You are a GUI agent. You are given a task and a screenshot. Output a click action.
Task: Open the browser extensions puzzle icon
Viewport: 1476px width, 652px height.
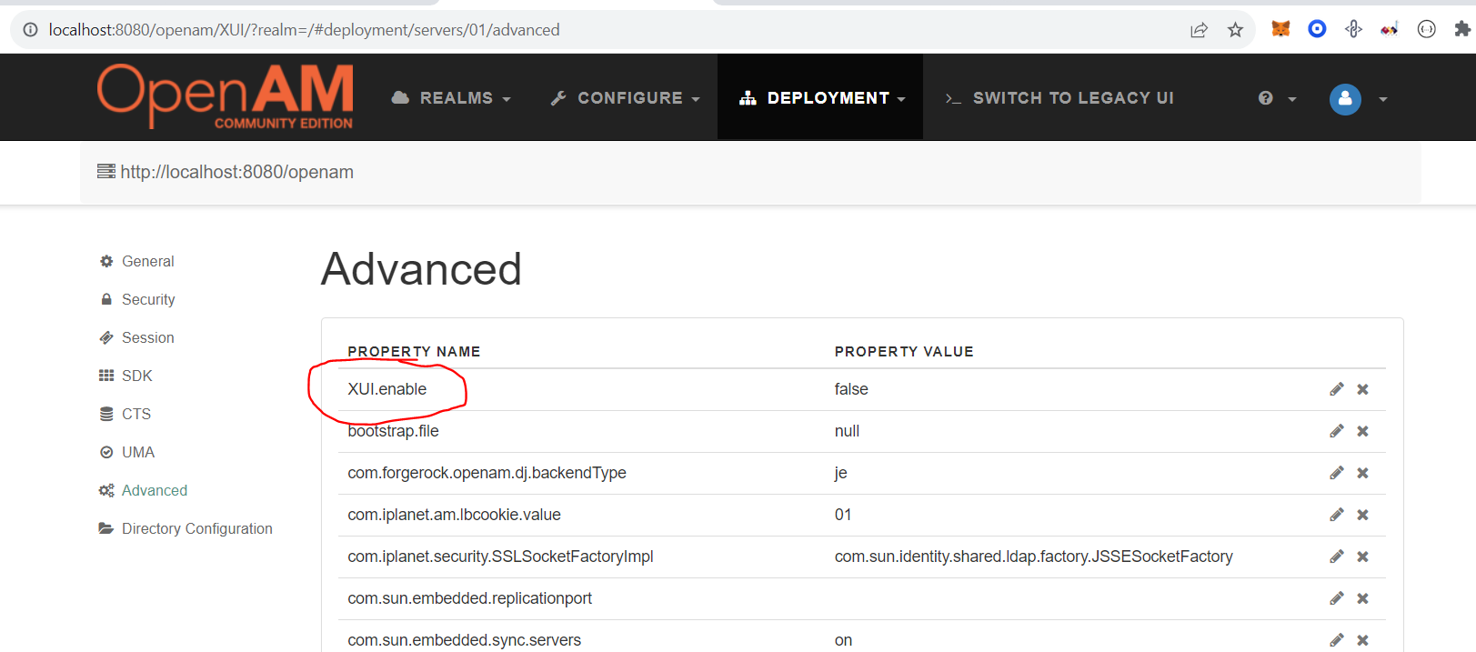click(1462, 29)
